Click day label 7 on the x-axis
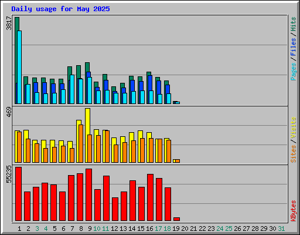 point(72,229)
